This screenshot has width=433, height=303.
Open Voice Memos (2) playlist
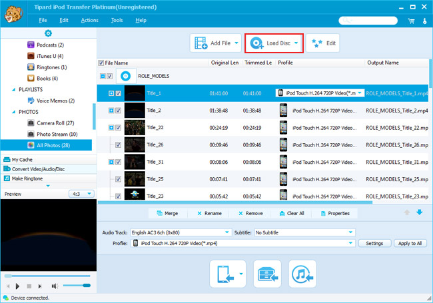coord(51,101)
